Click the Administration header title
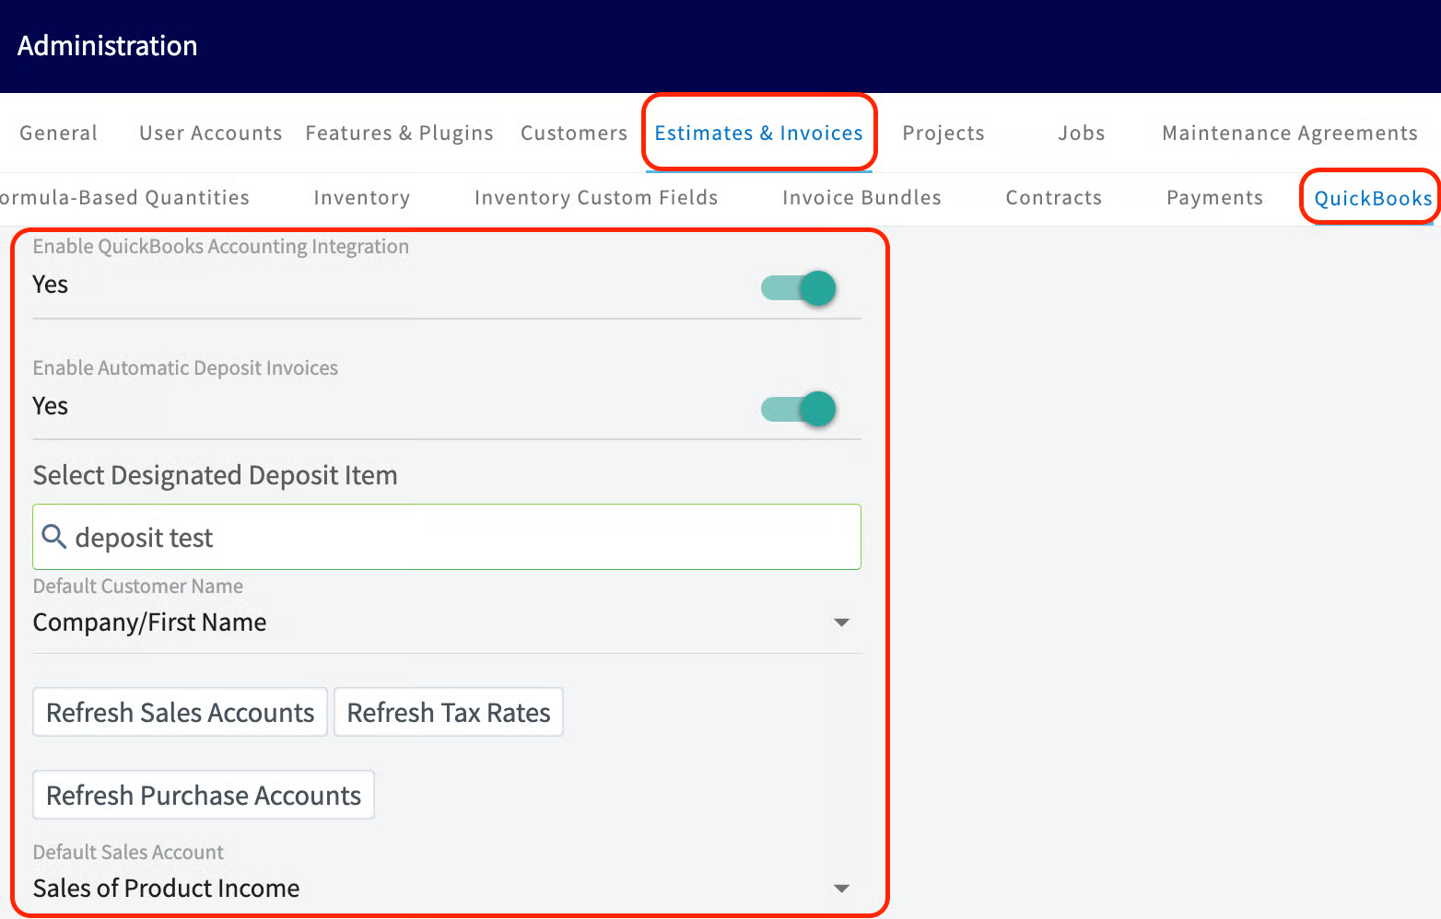The image size is (1441, 919). [107, 46]
